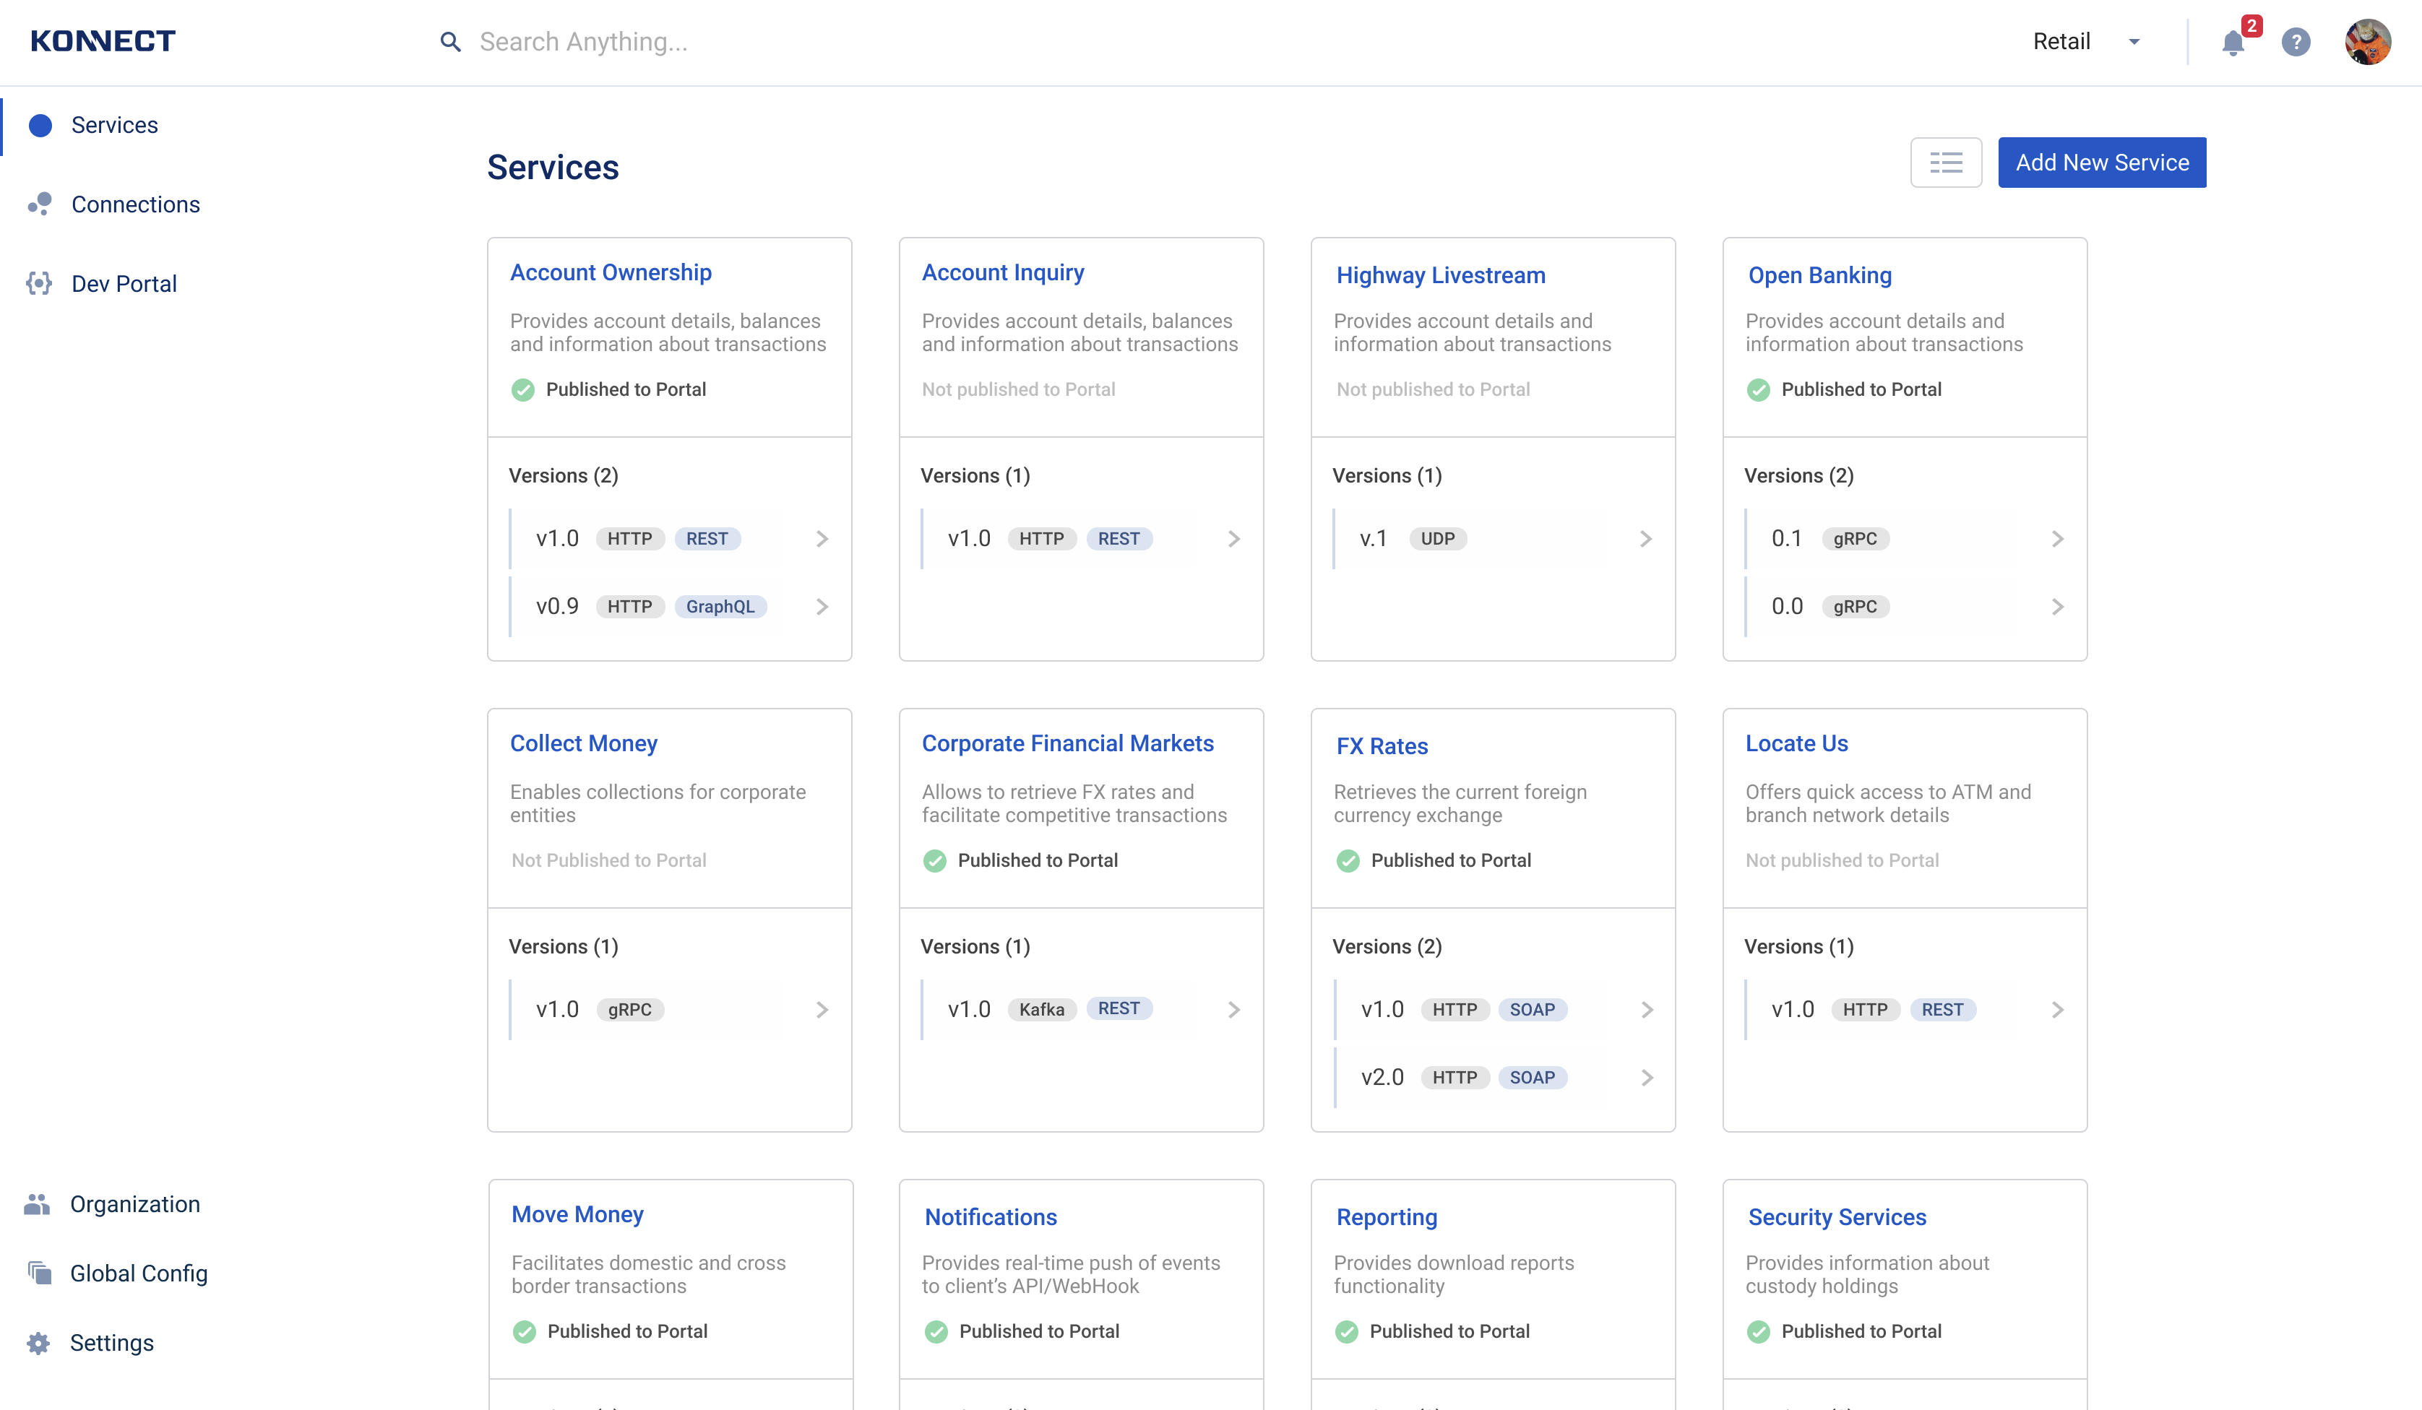Expand Account Ownership v0.9 GraphQL version

click(x=822, y=607)
